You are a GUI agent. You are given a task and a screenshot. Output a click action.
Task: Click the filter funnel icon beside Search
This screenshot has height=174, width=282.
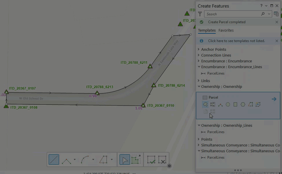(x=199, y=14)
